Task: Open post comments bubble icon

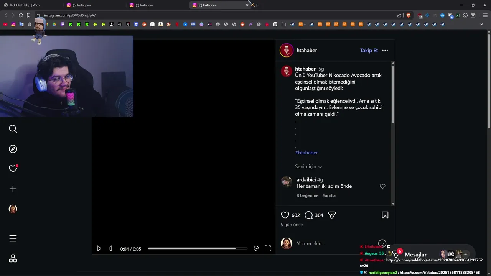Action: (x=309, y=215)
